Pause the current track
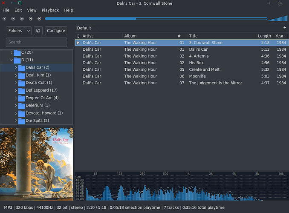289x213 pixels. pyautogui.click(x=22, y=19)
